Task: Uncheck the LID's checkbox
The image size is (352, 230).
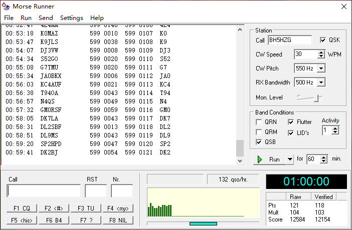Action: (x=291, y=133)
